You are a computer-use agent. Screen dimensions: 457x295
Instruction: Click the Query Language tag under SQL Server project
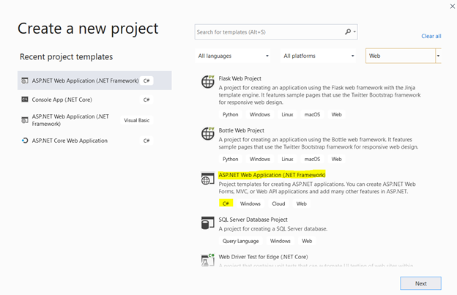[240, 241]
